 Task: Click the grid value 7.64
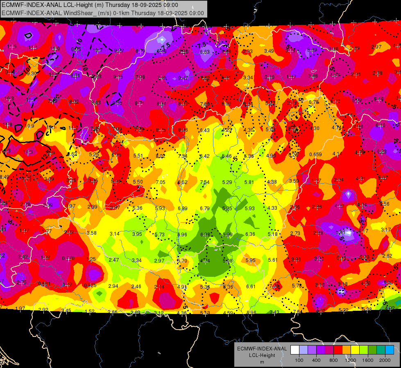(298, 312)
